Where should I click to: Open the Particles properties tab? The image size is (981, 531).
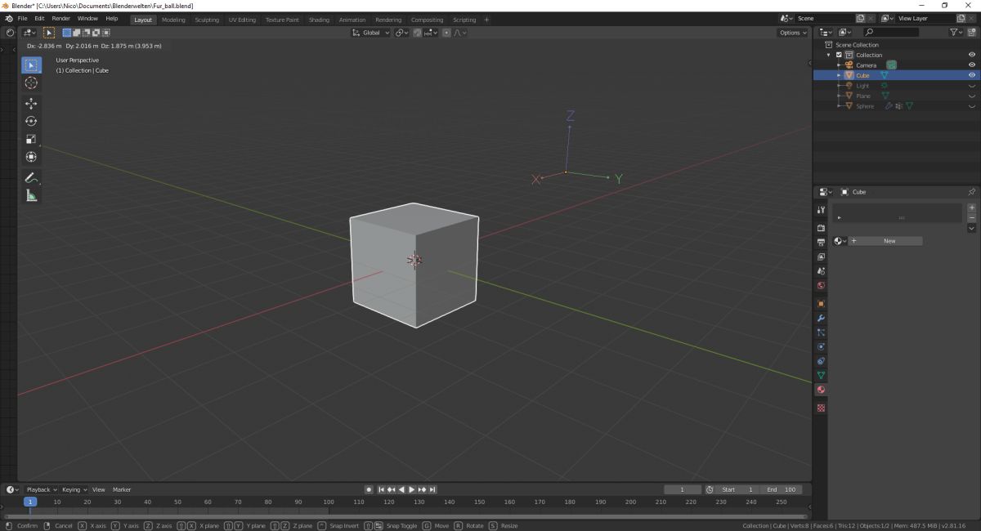tap(821, 332)
